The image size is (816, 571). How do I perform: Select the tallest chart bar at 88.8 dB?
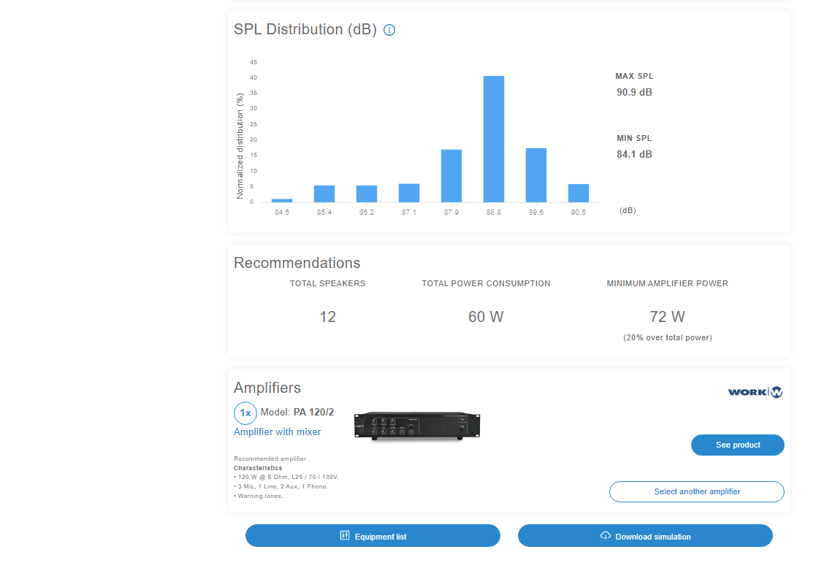click(494, 139)
